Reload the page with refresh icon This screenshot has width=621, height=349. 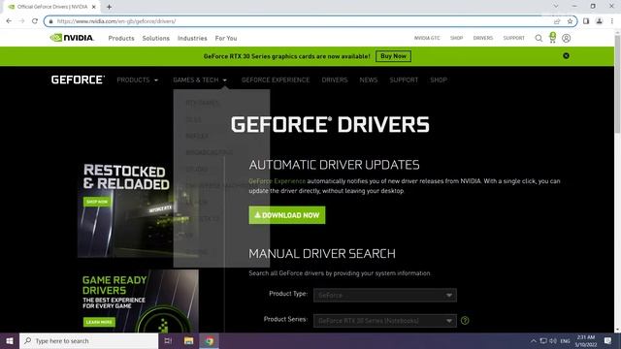pyautogui.click(x=35, y=21)
